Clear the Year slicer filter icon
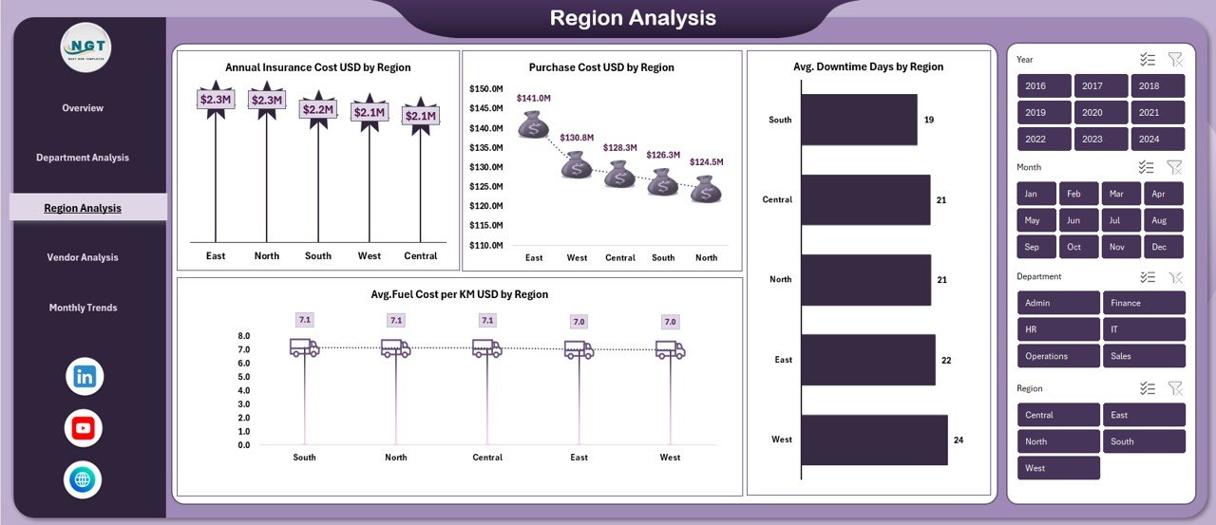The image size is (1216, 525). (x=1175, y=60)
